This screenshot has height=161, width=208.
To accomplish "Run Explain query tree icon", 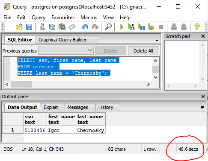I will point(151,27).
